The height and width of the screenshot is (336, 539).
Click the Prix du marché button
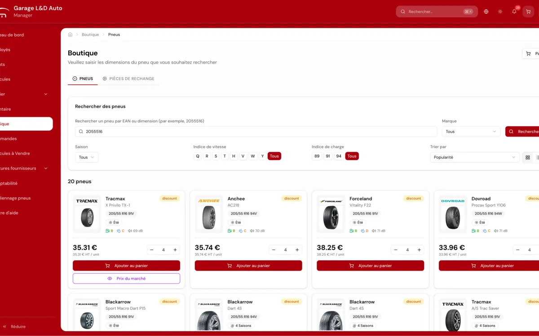(126, 279)
